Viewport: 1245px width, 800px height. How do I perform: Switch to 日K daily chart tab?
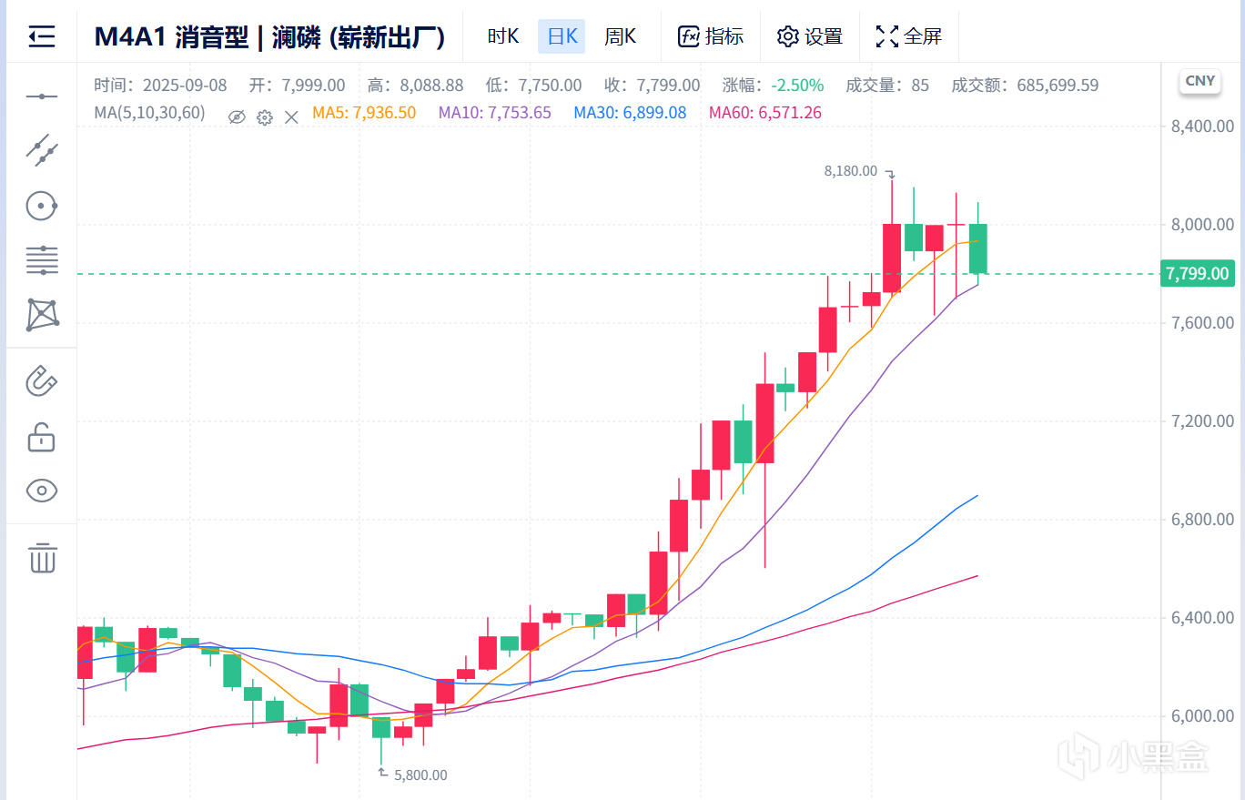pyautogui.click(x=562, y=36)
